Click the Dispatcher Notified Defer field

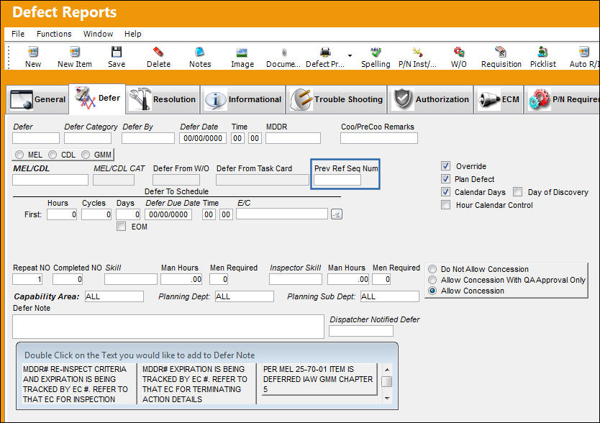click(361, 331)
